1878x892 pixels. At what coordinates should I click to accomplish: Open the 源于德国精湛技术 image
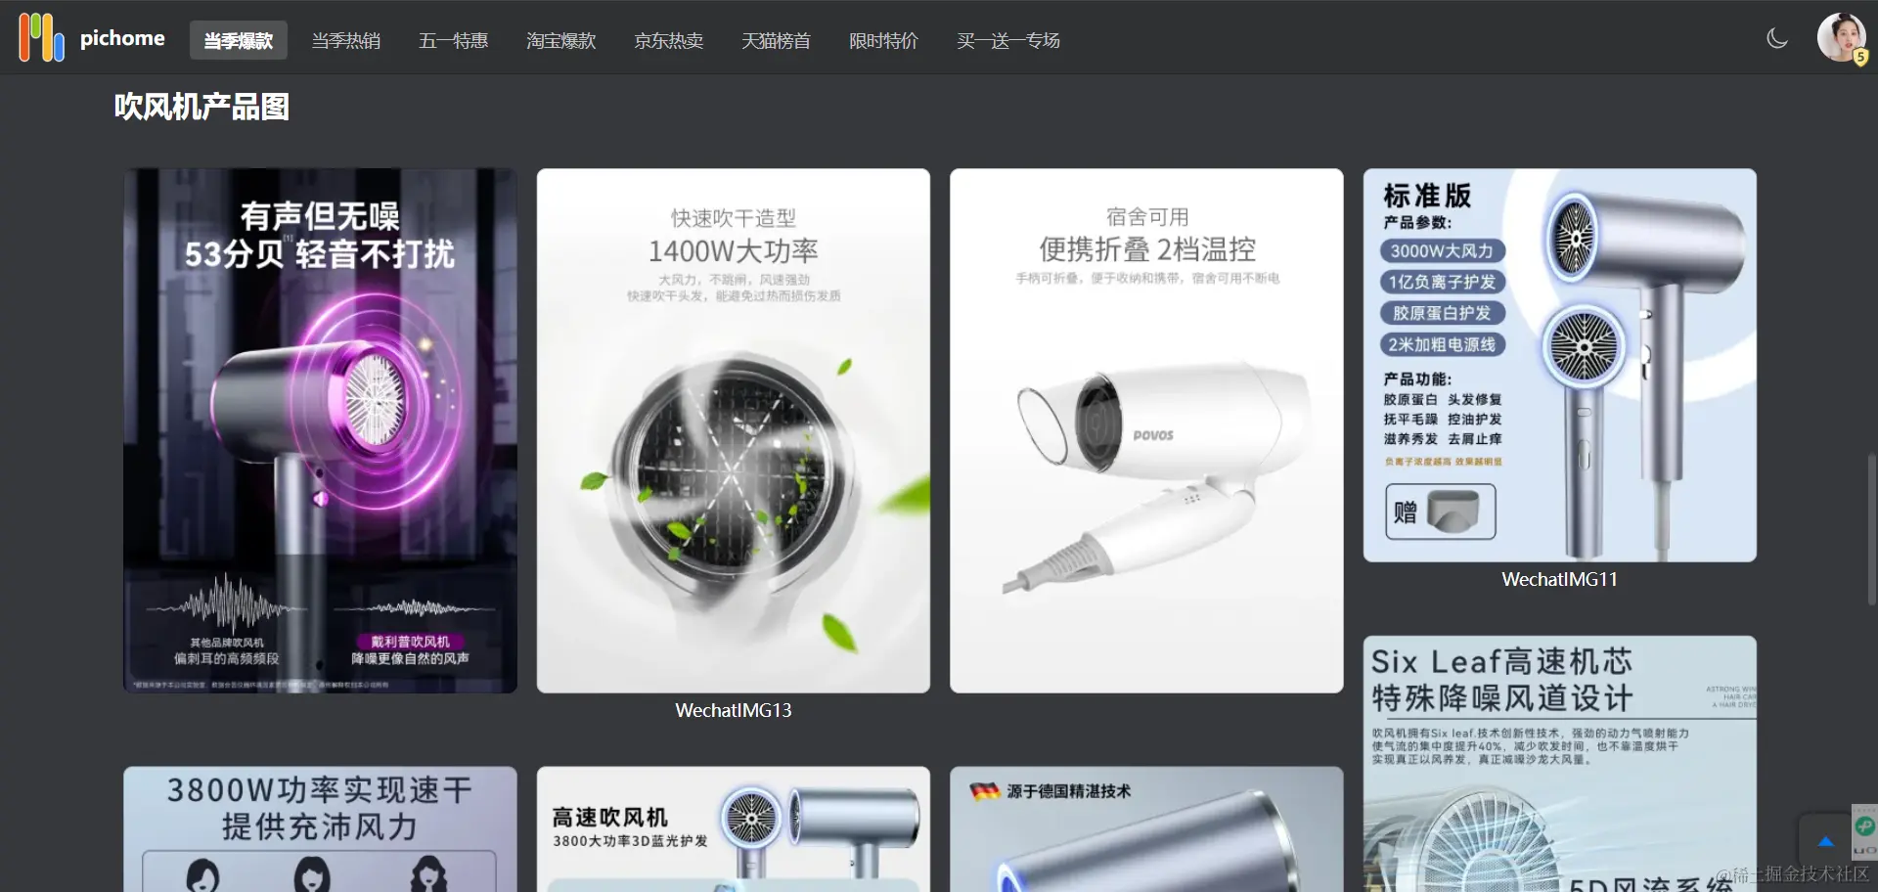pos(1146,828)
